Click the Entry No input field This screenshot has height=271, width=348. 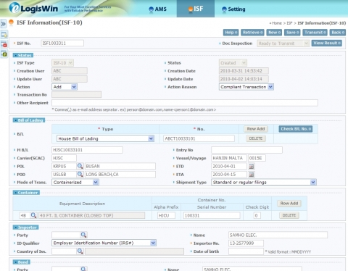[246, 150]
